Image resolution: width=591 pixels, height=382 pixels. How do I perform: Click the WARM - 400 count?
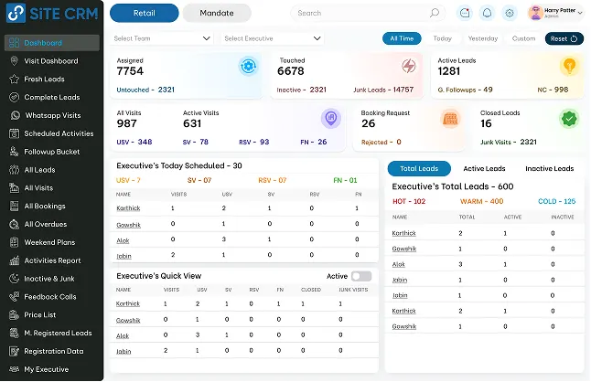click(x=482, y=201)
